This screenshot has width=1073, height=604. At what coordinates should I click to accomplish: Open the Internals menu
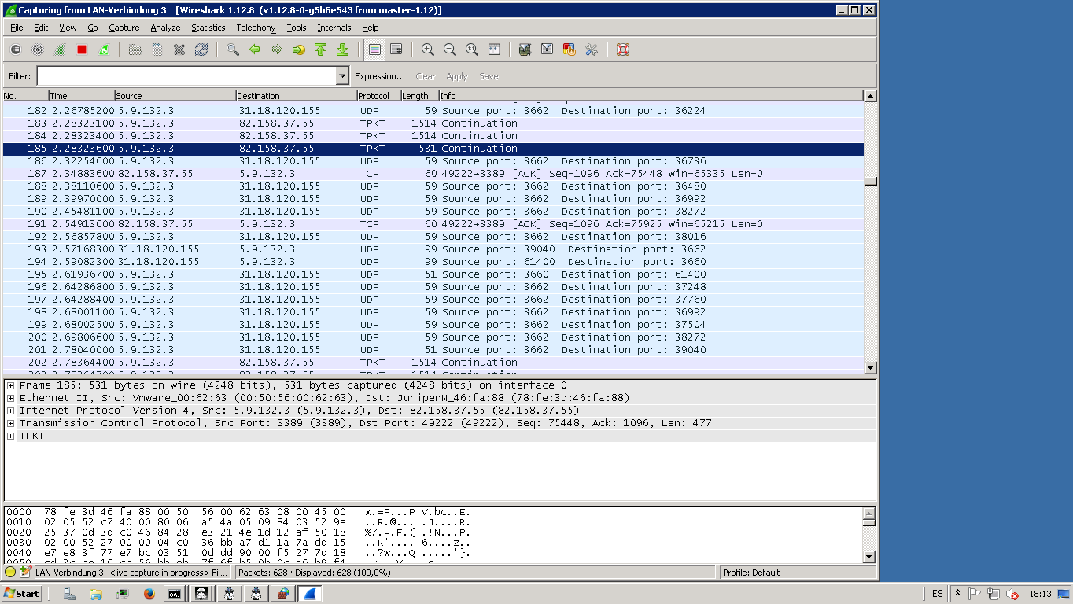[334, 28]
